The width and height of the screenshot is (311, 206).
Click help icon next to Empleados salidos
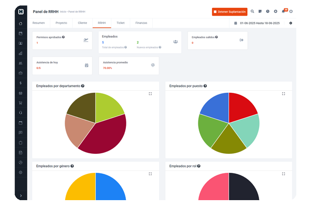pyautogui.click(x=216, y=37)
